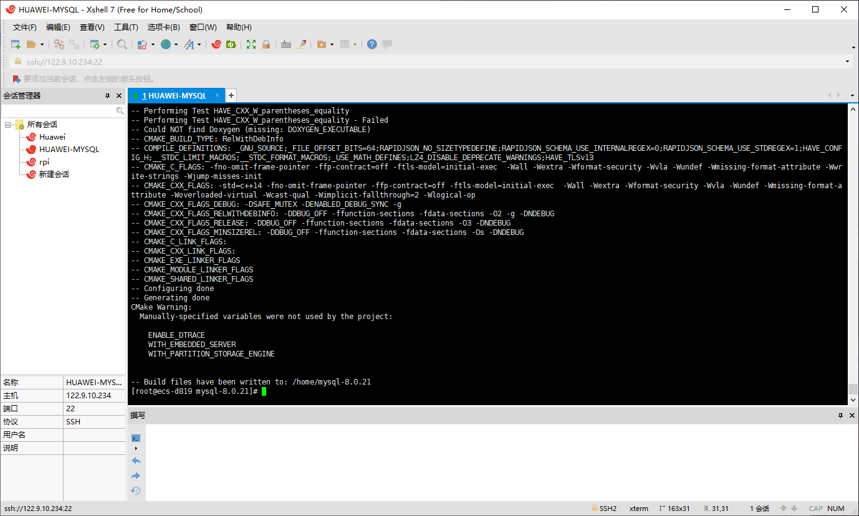Open the 窗口(W) menu

203,27
